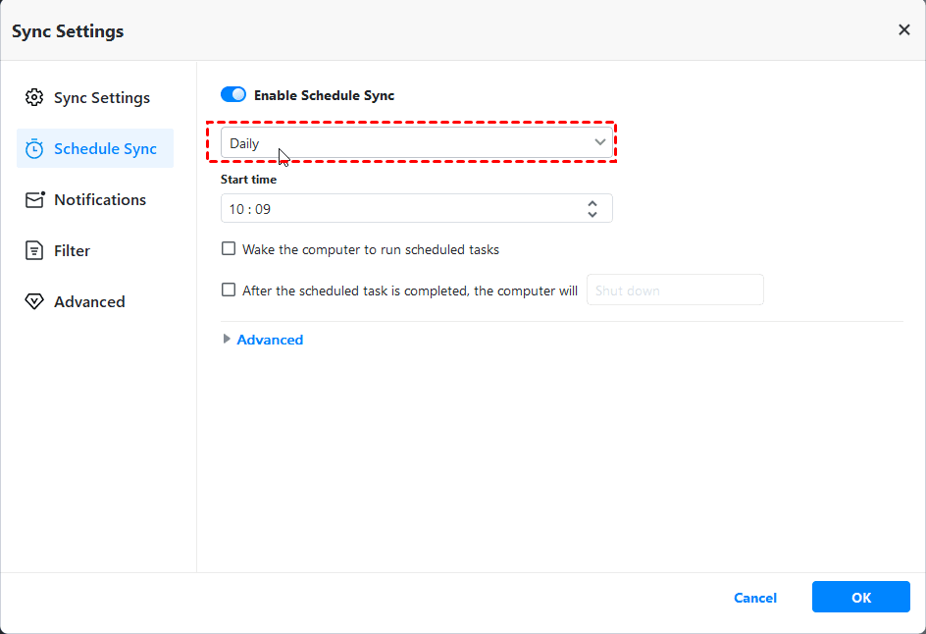The height and width of the screenshot is (634, 926).
Task: Check Wake the computer to run scheduled tasks
Action: pos(229,249)
